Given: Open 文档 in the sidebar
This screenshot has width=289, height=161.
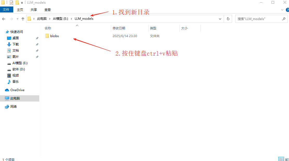Looking at the screenshot, I should click(x=16, y=51).
